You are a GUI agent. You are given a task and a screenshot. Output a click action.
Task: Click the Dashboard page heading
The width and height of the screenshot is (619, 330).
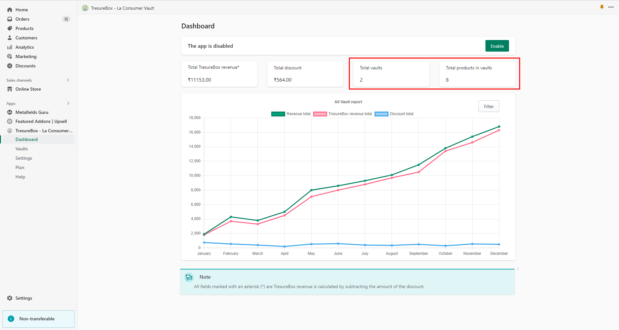coord(198,26)
